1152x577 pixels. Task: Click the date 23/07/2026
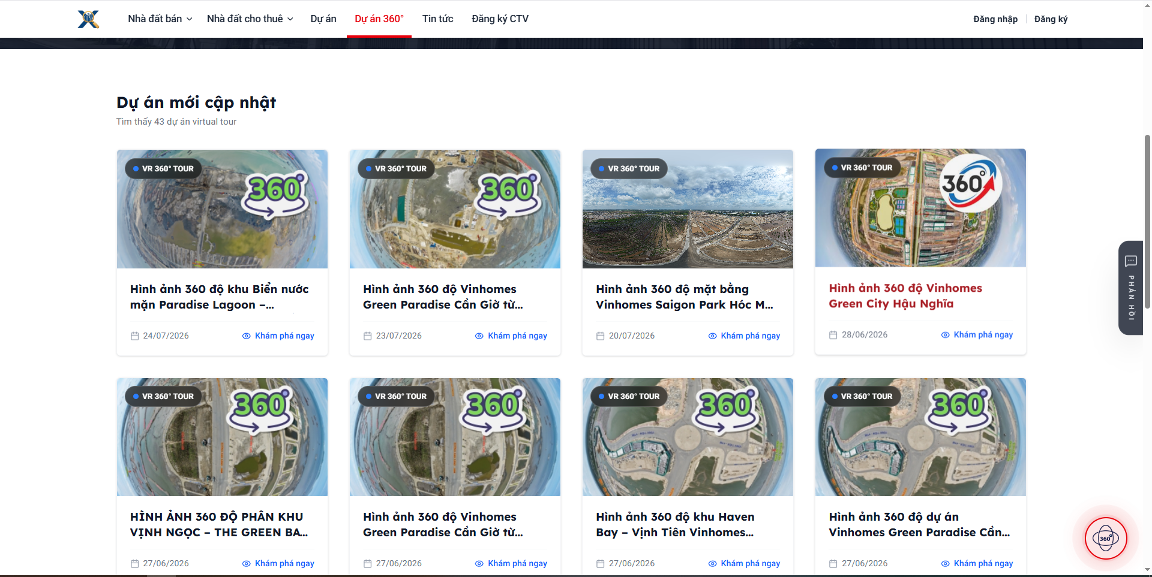(398, 336)
